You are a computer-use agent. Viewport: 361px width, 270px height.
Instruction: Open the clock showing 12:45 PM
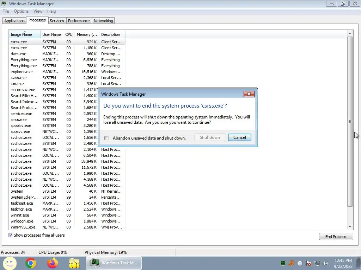pyautogui.click(x=343, y=263)
